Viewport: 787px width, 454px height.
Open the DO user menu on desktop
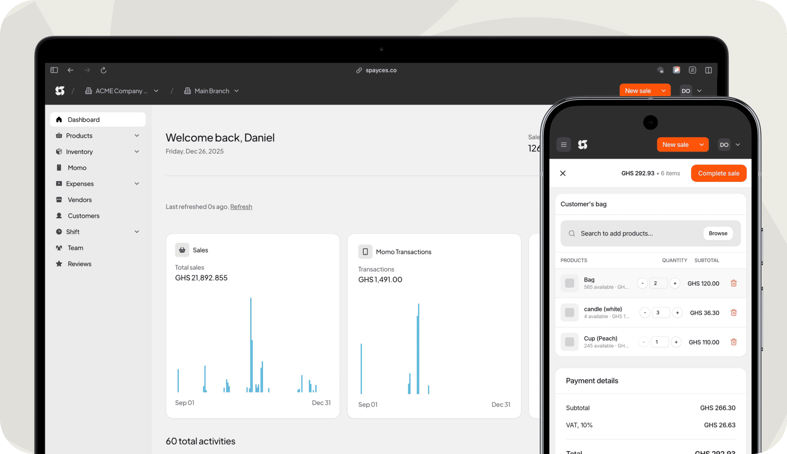tap(690, 91)
